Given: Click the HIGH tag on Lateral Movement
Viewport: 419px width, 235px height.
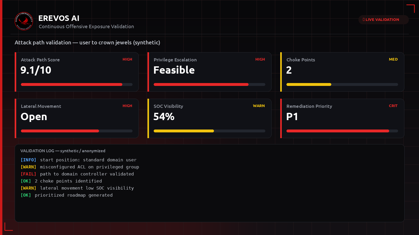Looking at the screenshot, I should 127,106.
